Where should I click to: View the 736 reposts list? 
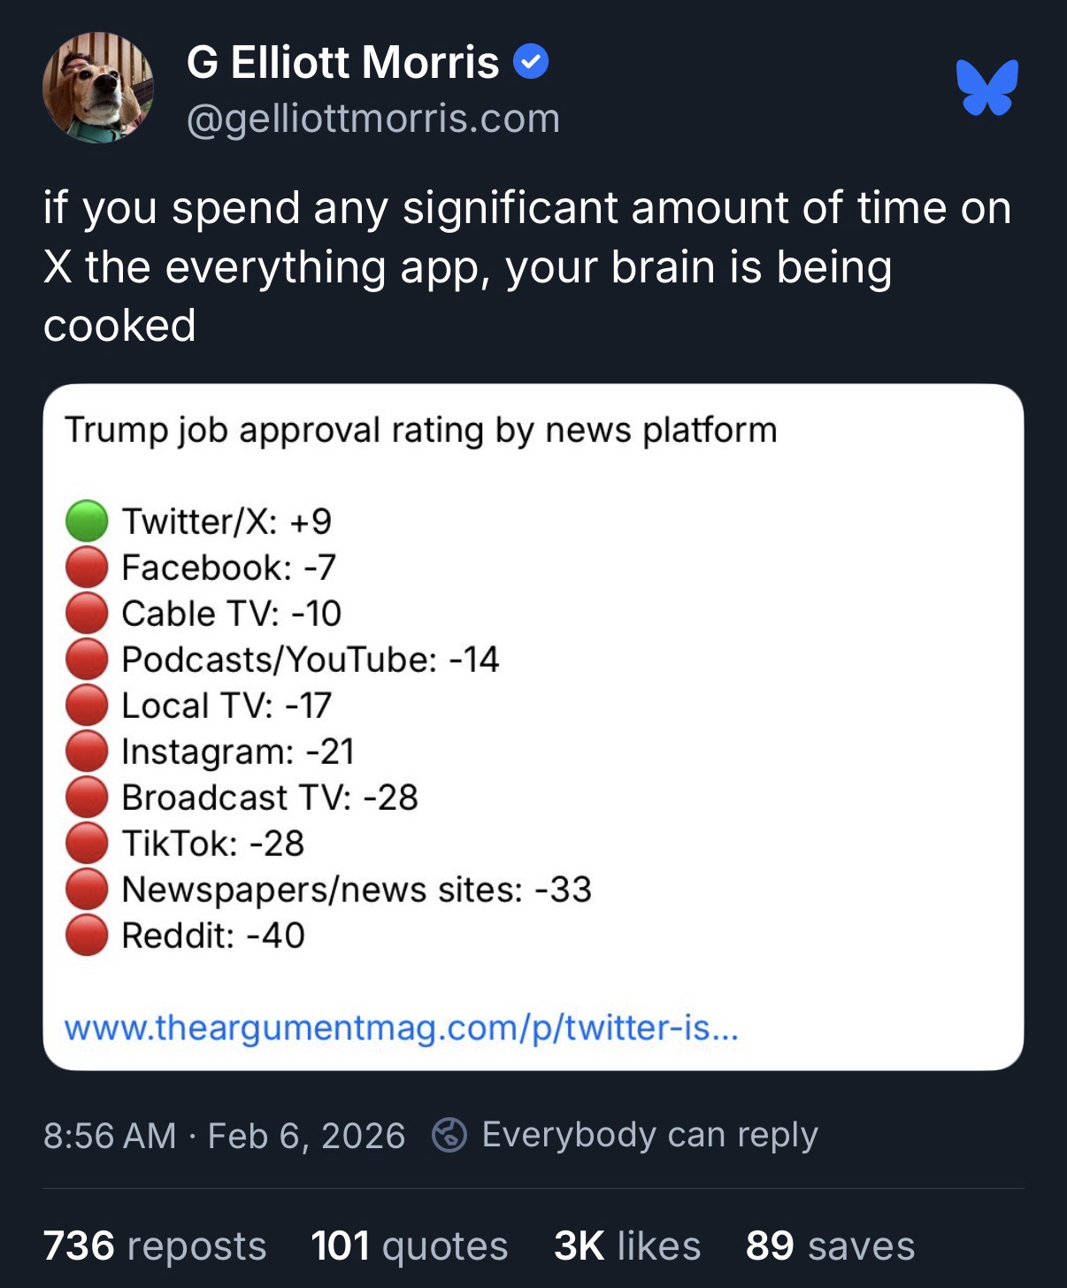point(155,1246)
